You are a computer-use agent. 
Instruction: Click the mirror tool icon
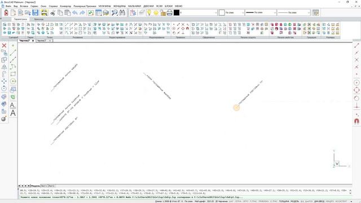(x=4, y=67)
